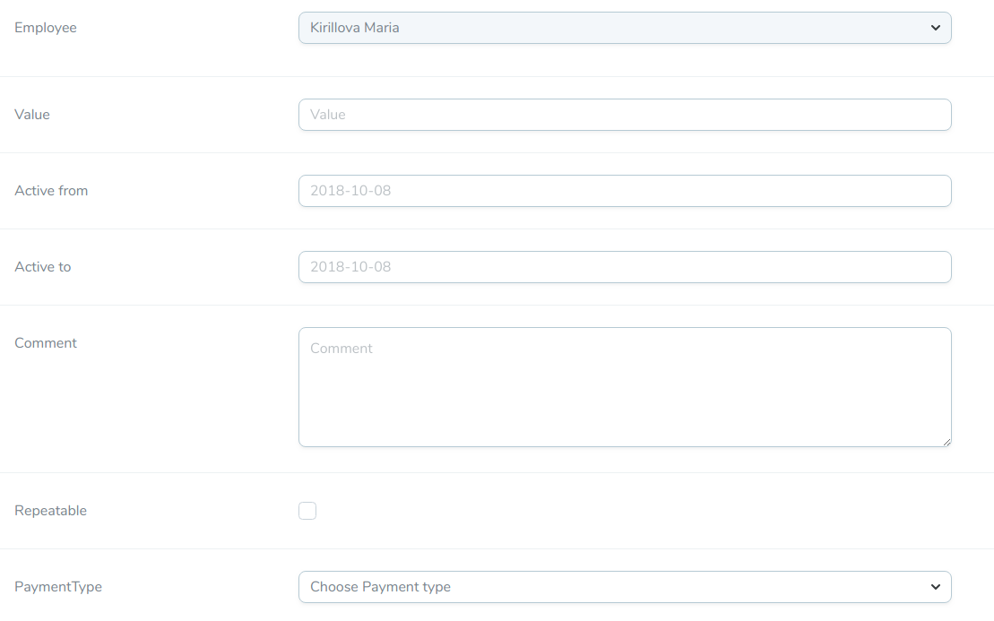Click the Comment placeholder text
994x621 pixels.
341,349
